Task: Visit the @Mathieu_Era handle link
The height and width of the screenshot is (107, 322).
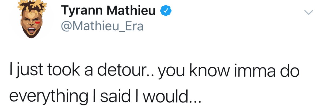Action: coord(102,26)
